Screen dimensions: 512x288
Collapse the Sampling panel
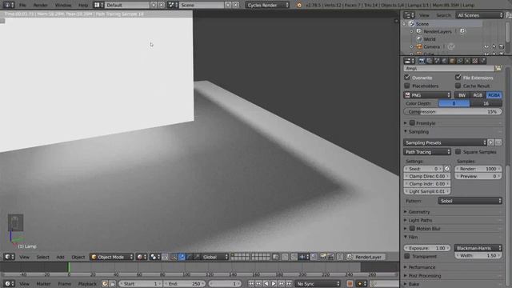pyautogui.click(x=406, y=131)
